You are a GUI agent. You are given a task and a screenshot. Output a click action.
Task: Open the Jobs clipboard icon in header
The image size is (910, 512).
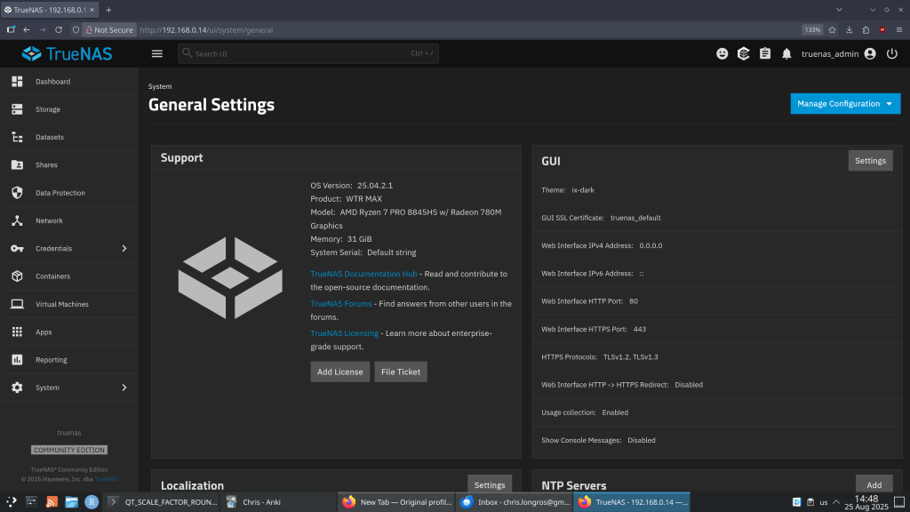click(765, 53)
